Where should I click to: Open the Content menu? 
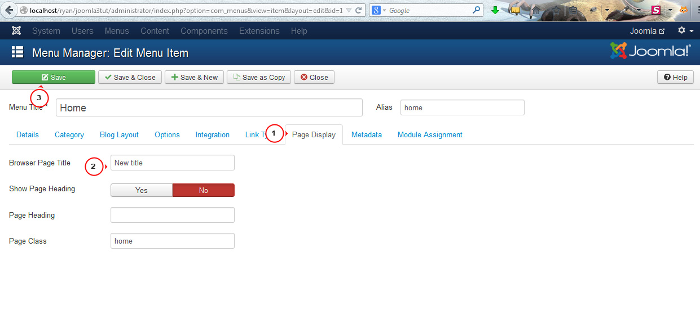click(x=155, y=31)
